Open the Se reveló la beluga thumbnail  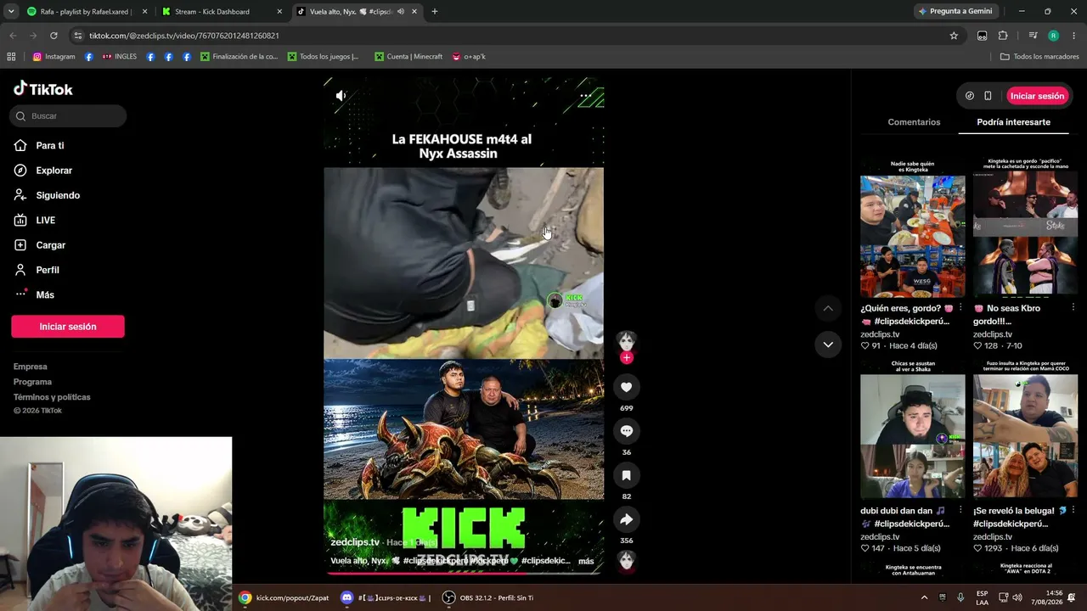click(x=1026, y=429)
